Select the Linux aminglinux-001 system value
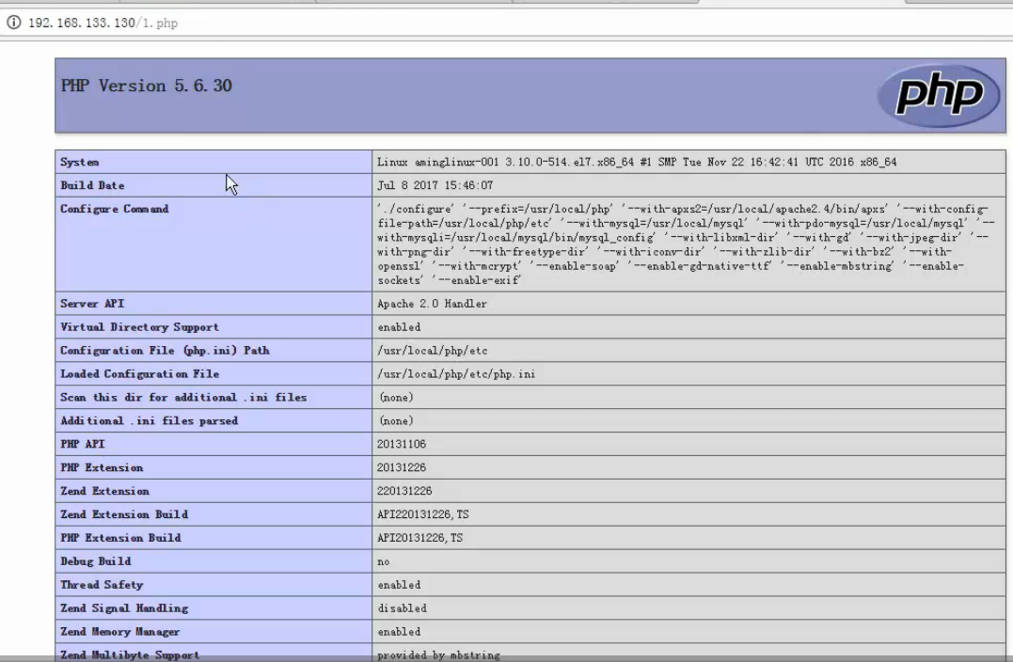Viewport: 1013px width, 662px height. click(637, 162)
